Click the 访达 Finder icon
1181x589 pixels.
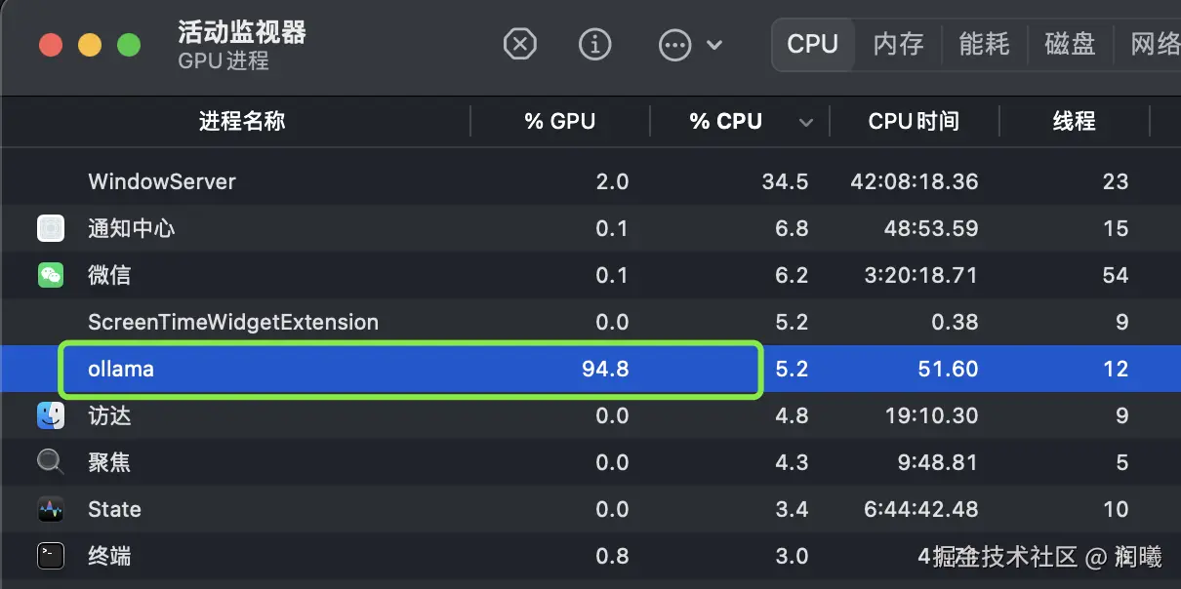point(51,416)
